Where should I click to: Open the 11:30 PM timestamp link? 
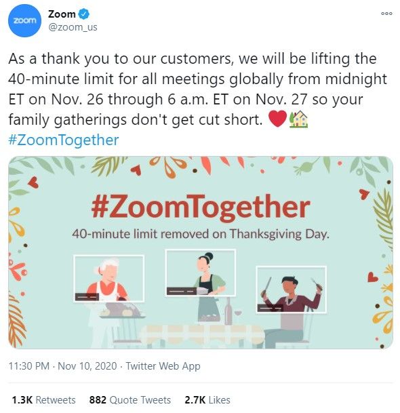pos(29,366)
